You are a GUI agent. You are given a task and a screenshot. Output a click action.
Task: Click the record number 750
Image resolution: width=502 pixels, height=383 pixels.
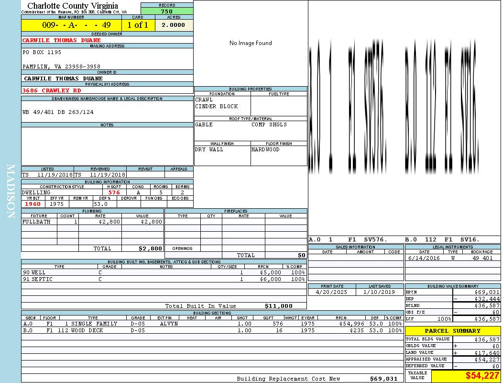click(x=167, y=11)
